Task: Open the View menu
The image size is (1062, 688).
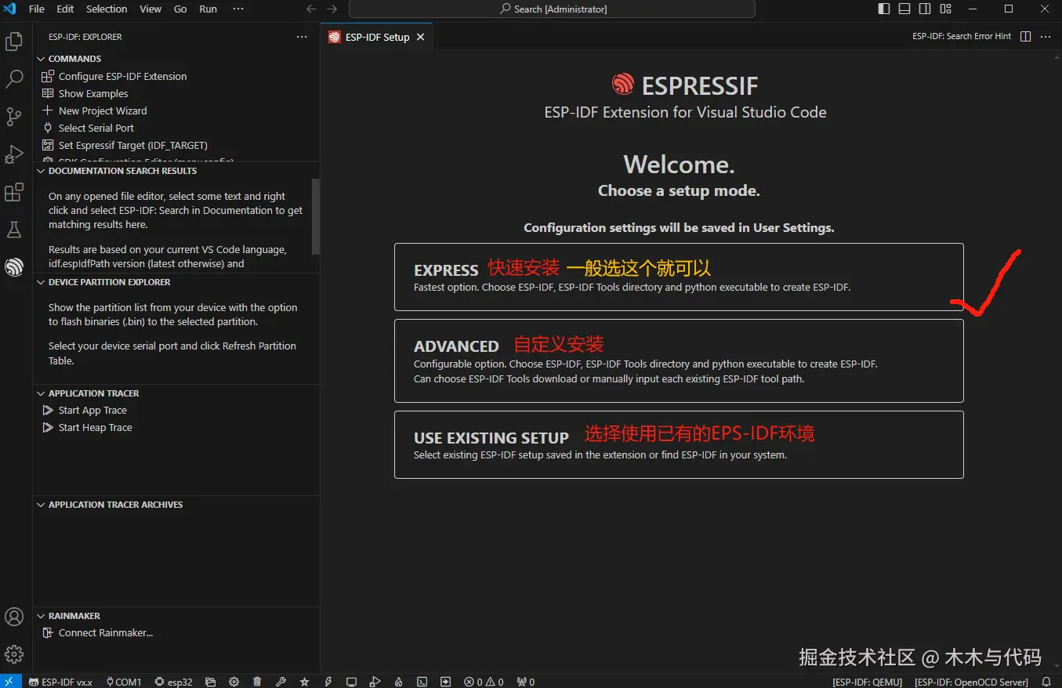Action: click(x=150, y=9)
